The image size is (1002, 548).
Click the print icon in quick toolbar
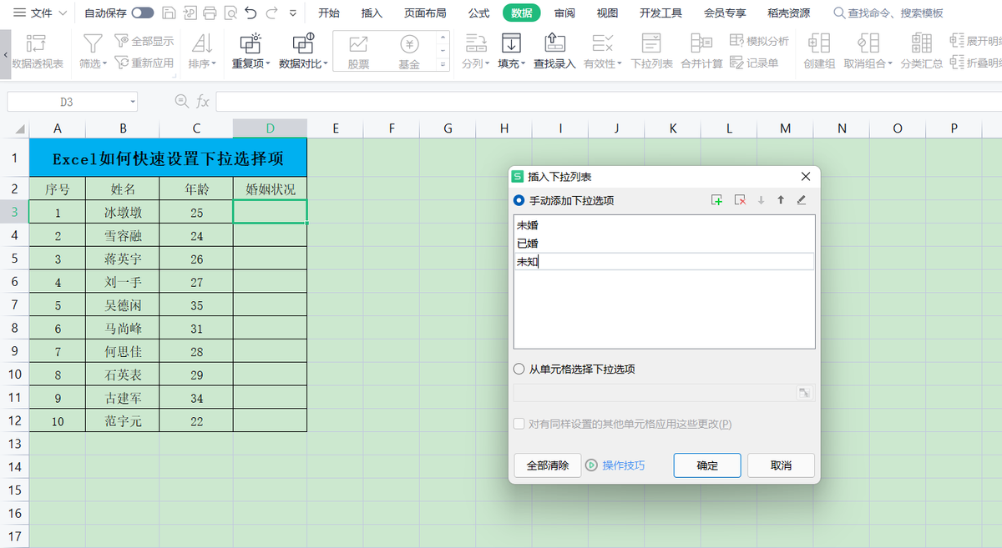210,13
